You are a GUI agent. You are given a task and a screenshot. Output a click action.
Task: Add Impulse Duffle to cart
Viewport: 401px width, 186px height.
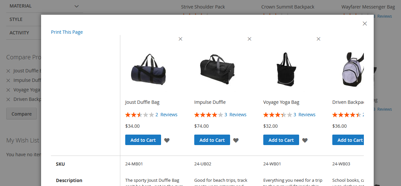(212, 140)
